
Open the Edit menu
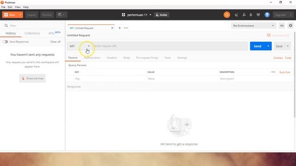10,7
